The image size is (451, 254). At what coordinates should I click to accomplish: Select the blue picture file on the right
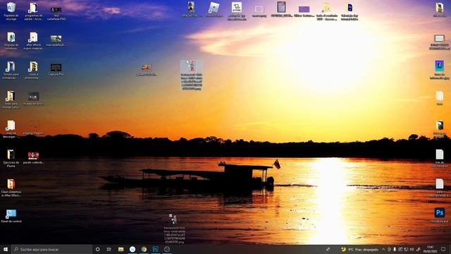pos(439,70)
